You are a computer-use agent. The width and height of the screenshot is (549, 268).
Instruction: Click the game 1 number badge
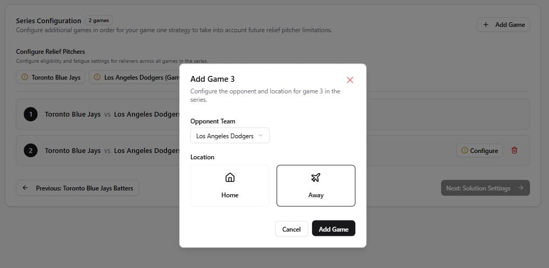point(31,114)
